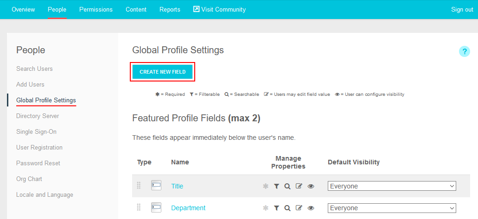Click the Type column header

point(144,163)
